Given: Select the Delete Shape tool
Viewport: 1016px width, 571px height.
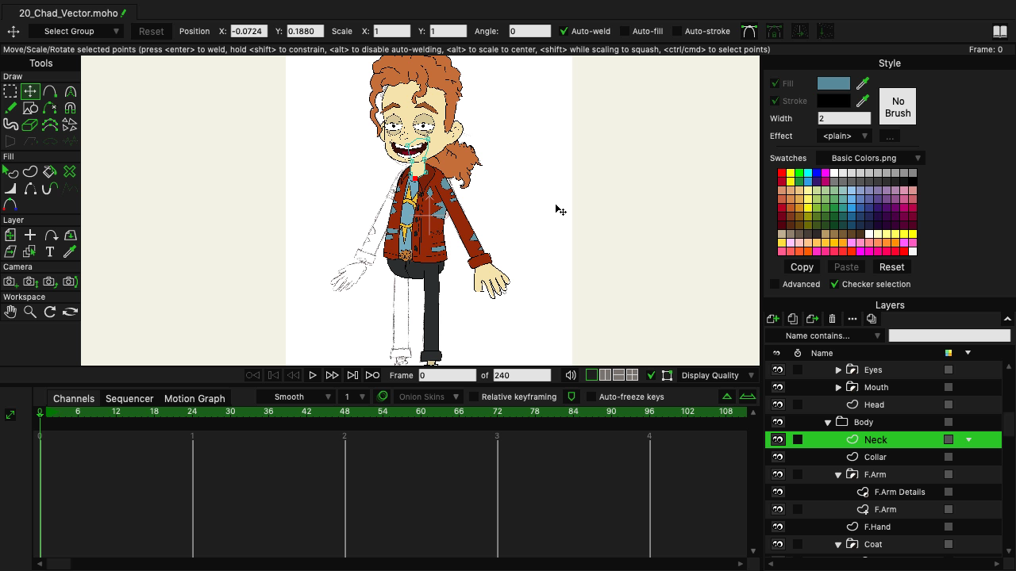Looking at the screenshot, I should click(70, 171).
